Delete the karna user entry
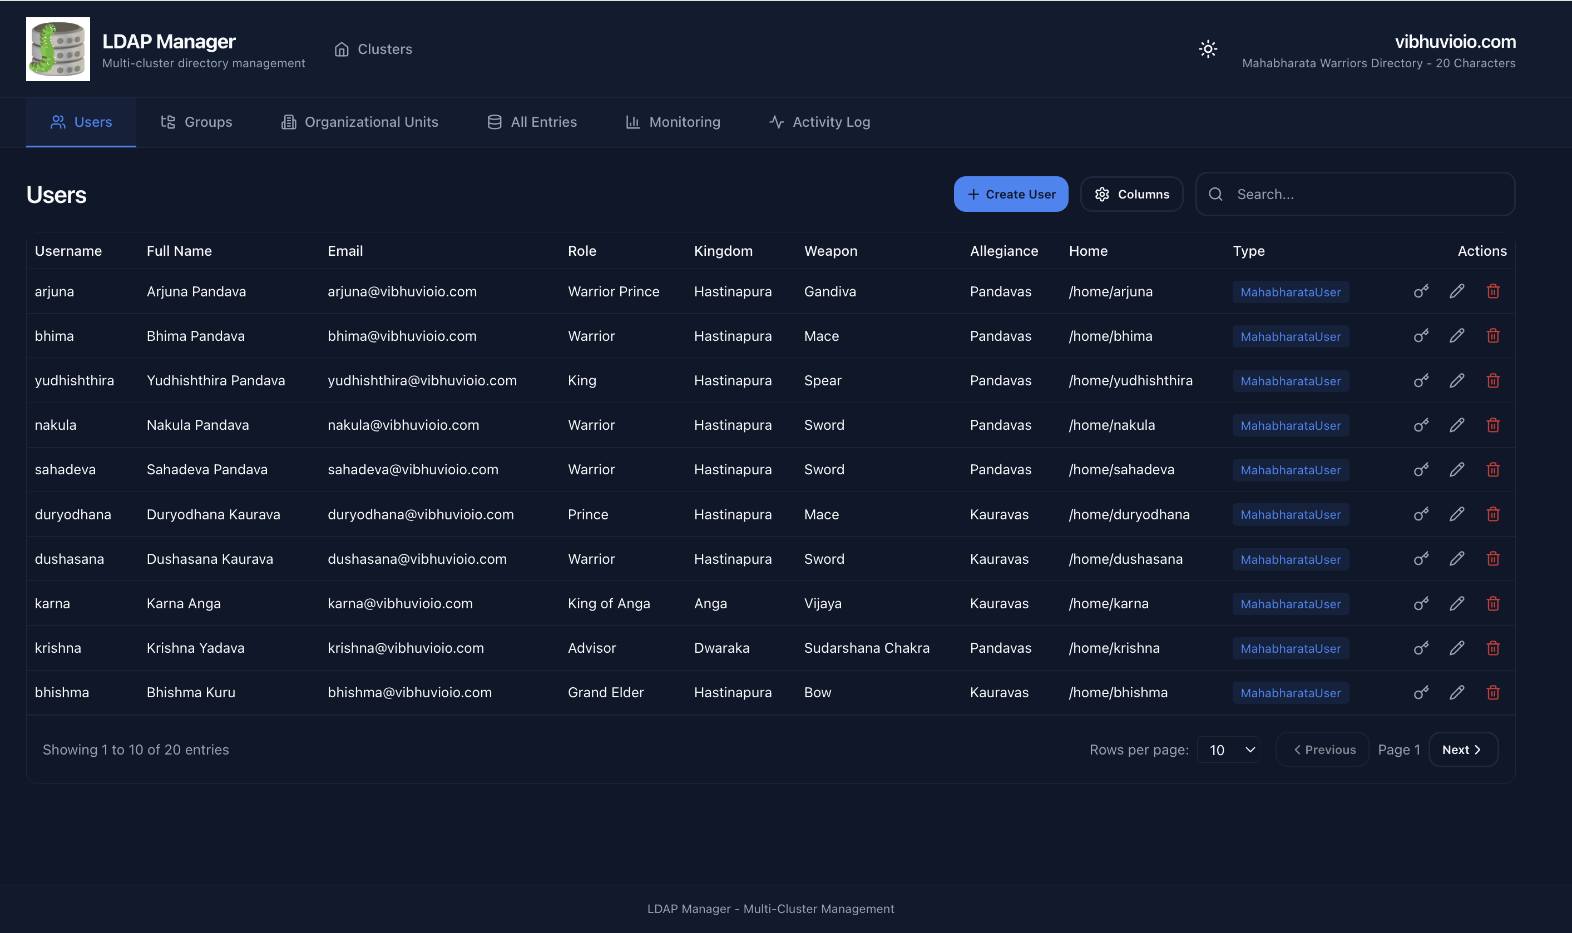This screenshot has width=1572, height=933. pos(1493,603)
